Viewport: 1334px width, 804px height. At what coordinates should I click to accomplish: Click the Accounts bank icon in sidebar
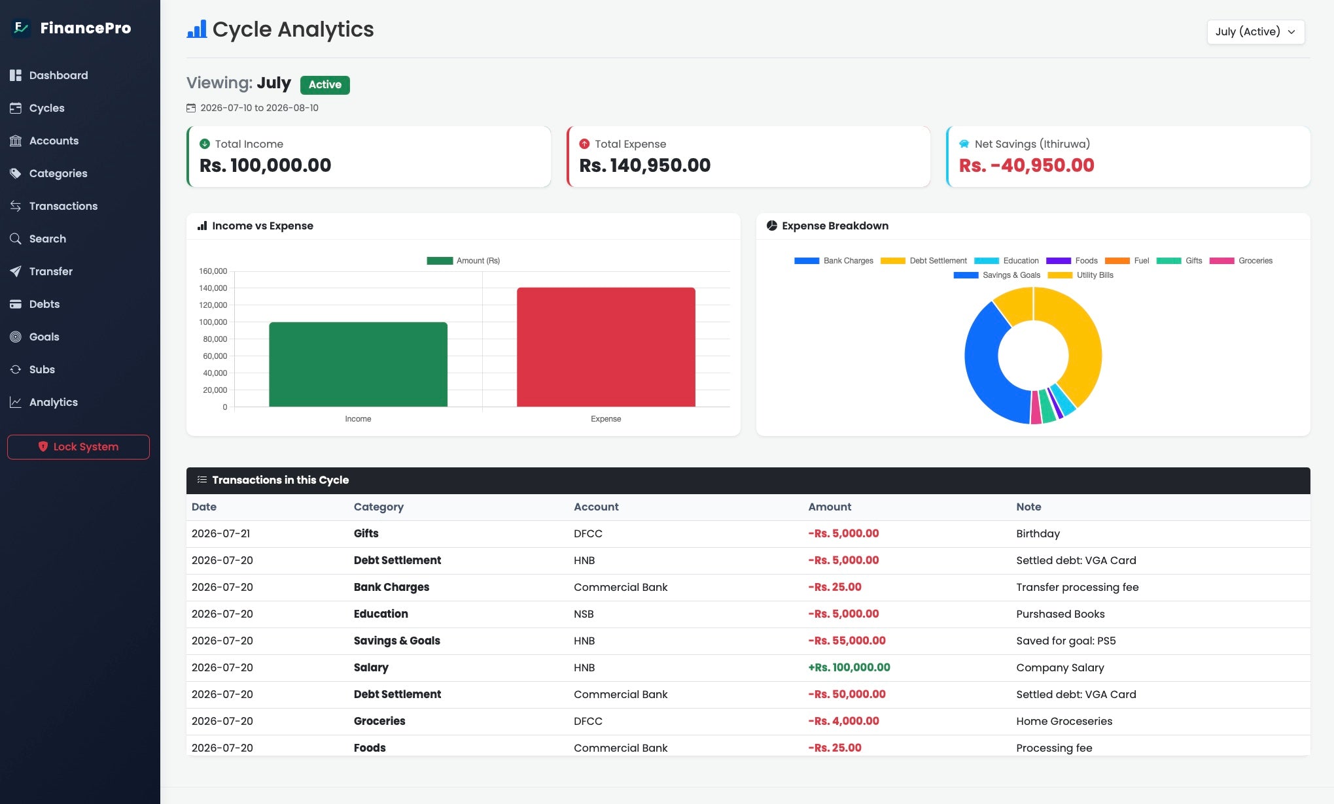coord(16,141)
